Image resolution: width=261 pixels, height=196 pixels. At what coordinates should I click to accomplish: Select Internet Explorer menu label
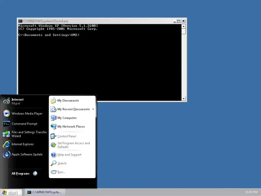pyautogui.click(x=23, y=144)
